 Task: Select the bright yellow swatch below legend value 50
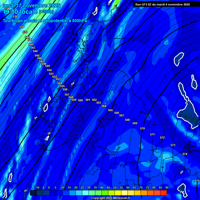point(118,193)
